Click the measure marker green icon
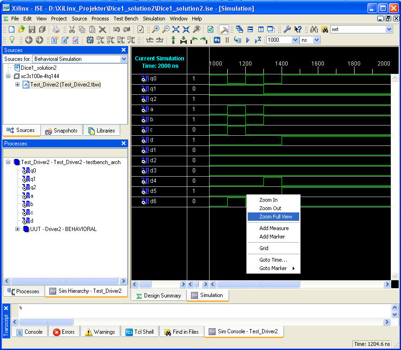401x350 pixels. click(184, 40)
